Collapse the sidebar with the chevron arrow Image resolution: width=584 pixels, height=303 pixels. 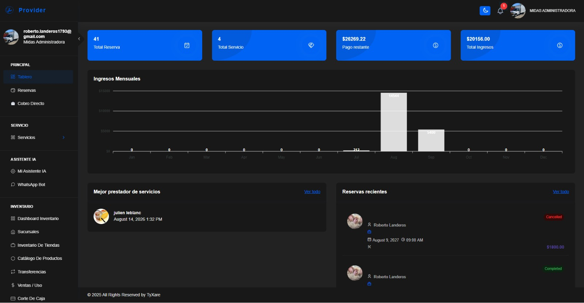click(79, 39)
